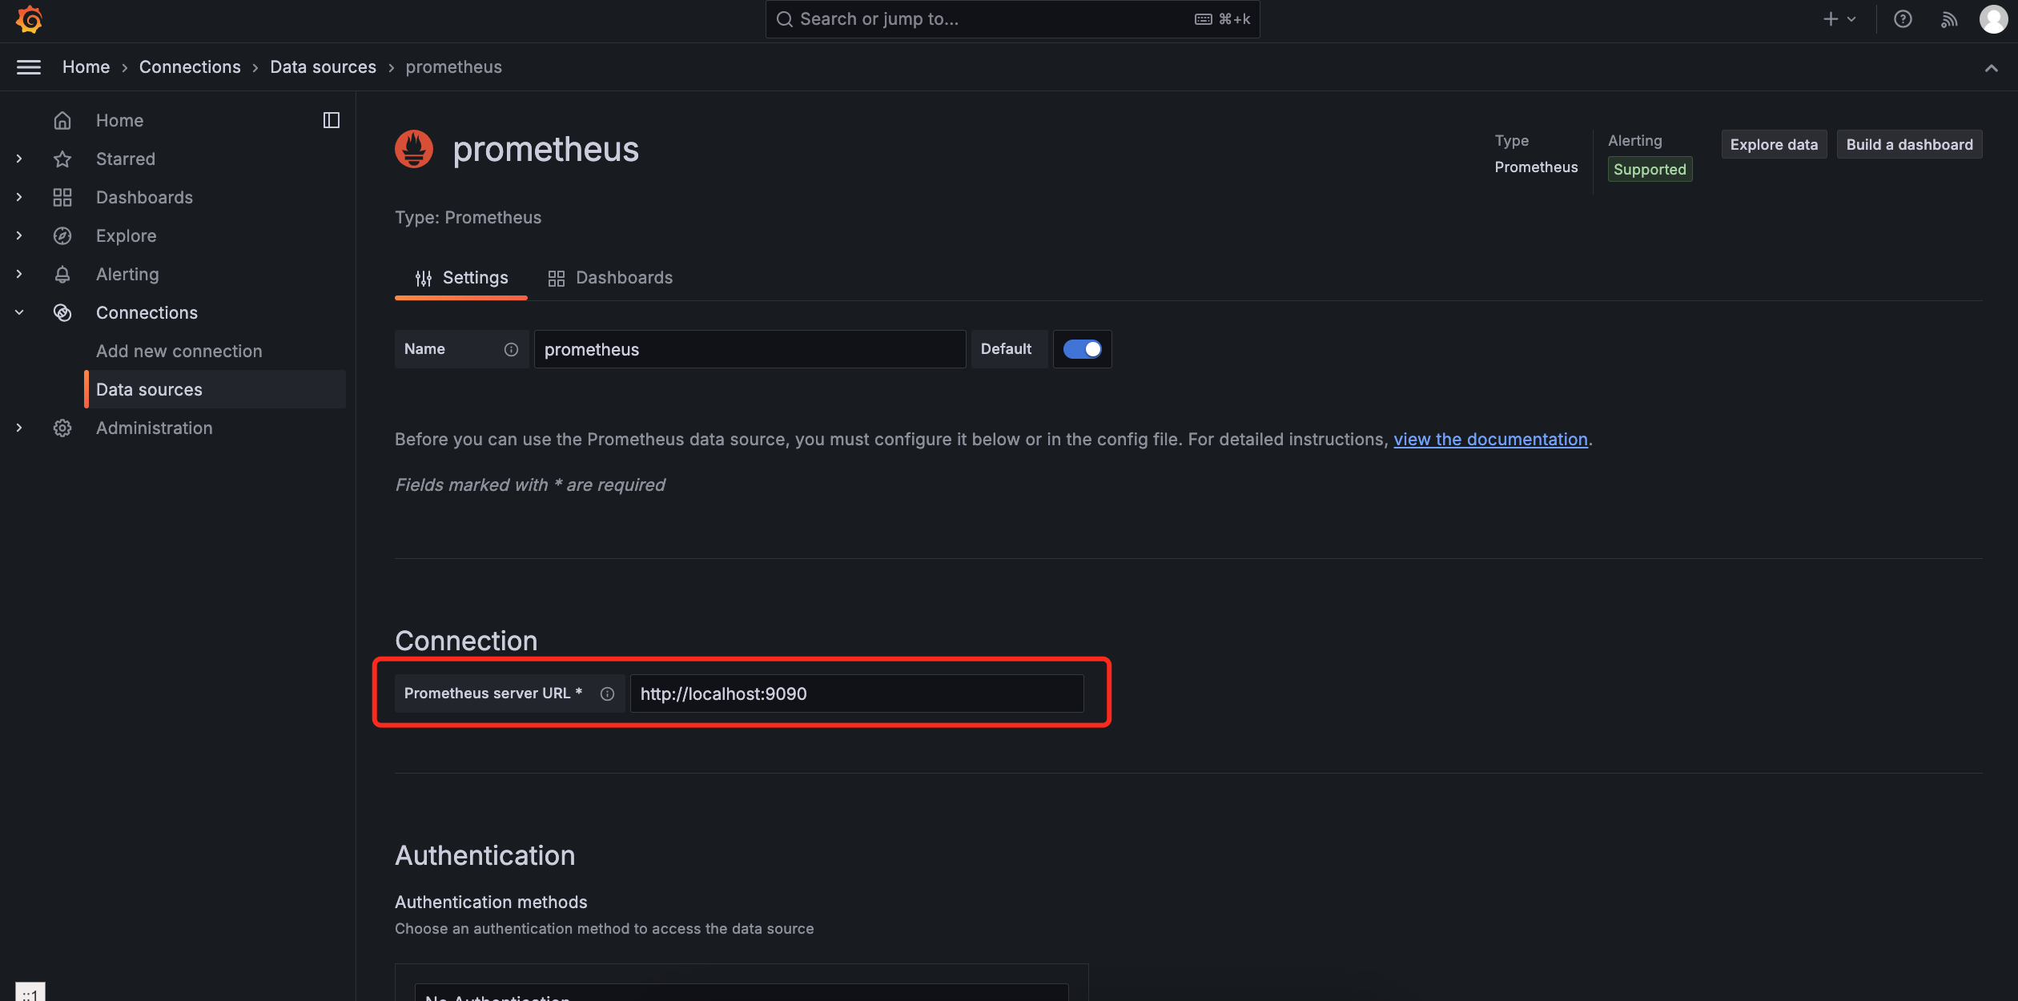Click the Explore data button
The image size is (2018, 1001).
(x=1775, y=145)
